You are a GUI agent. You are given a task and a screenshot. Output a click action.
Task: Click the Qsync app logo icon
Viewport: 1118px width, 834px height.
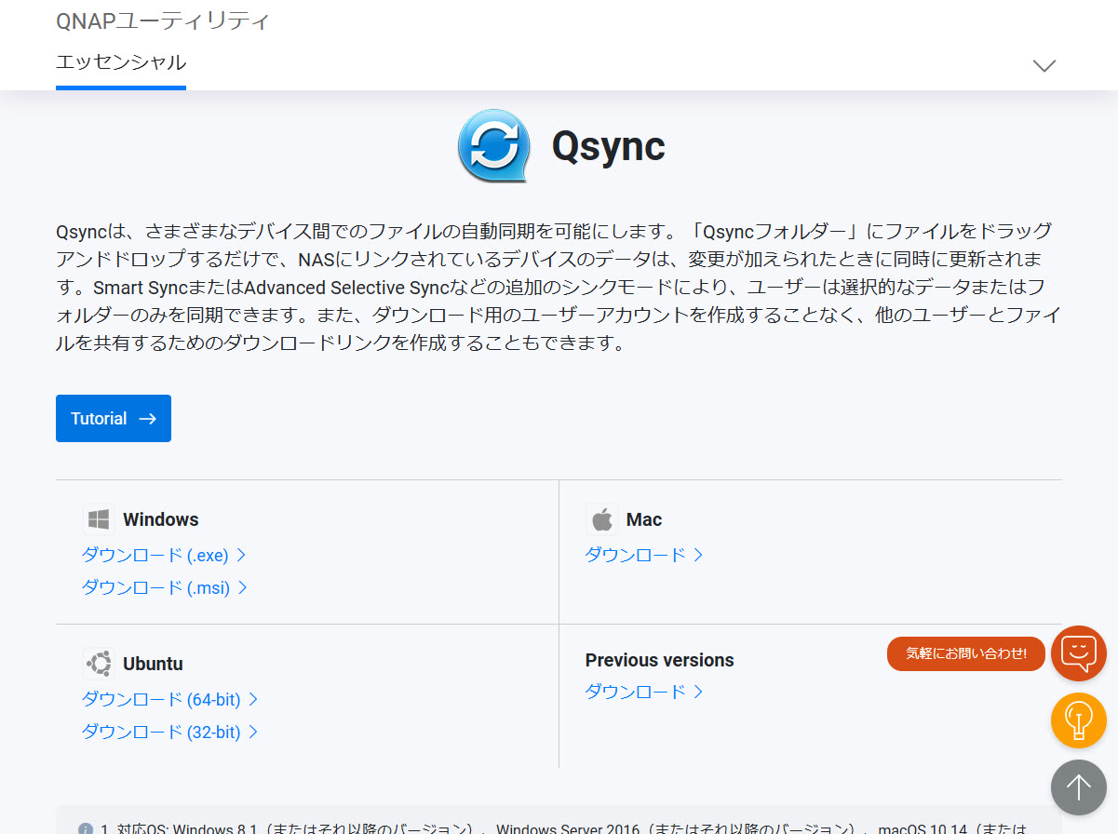coord(494,145)
